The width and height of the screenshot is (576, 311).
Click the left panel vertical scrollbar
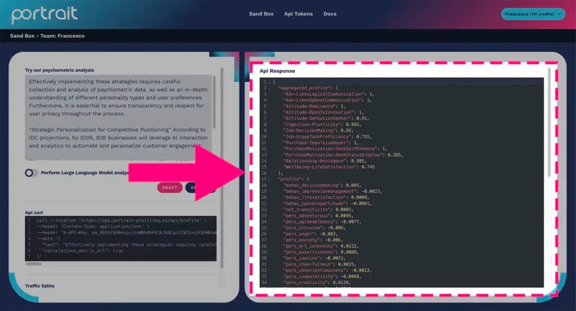(222, 167)
